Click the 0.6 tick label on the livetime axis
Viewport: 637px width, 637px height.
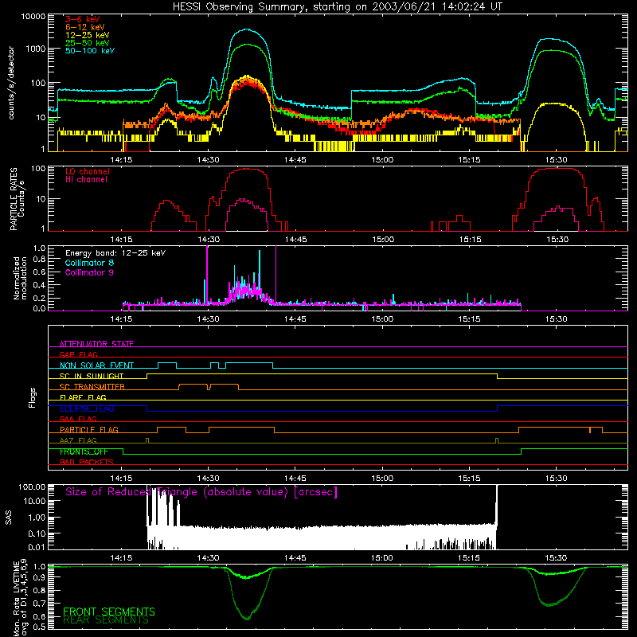[39, 616]
